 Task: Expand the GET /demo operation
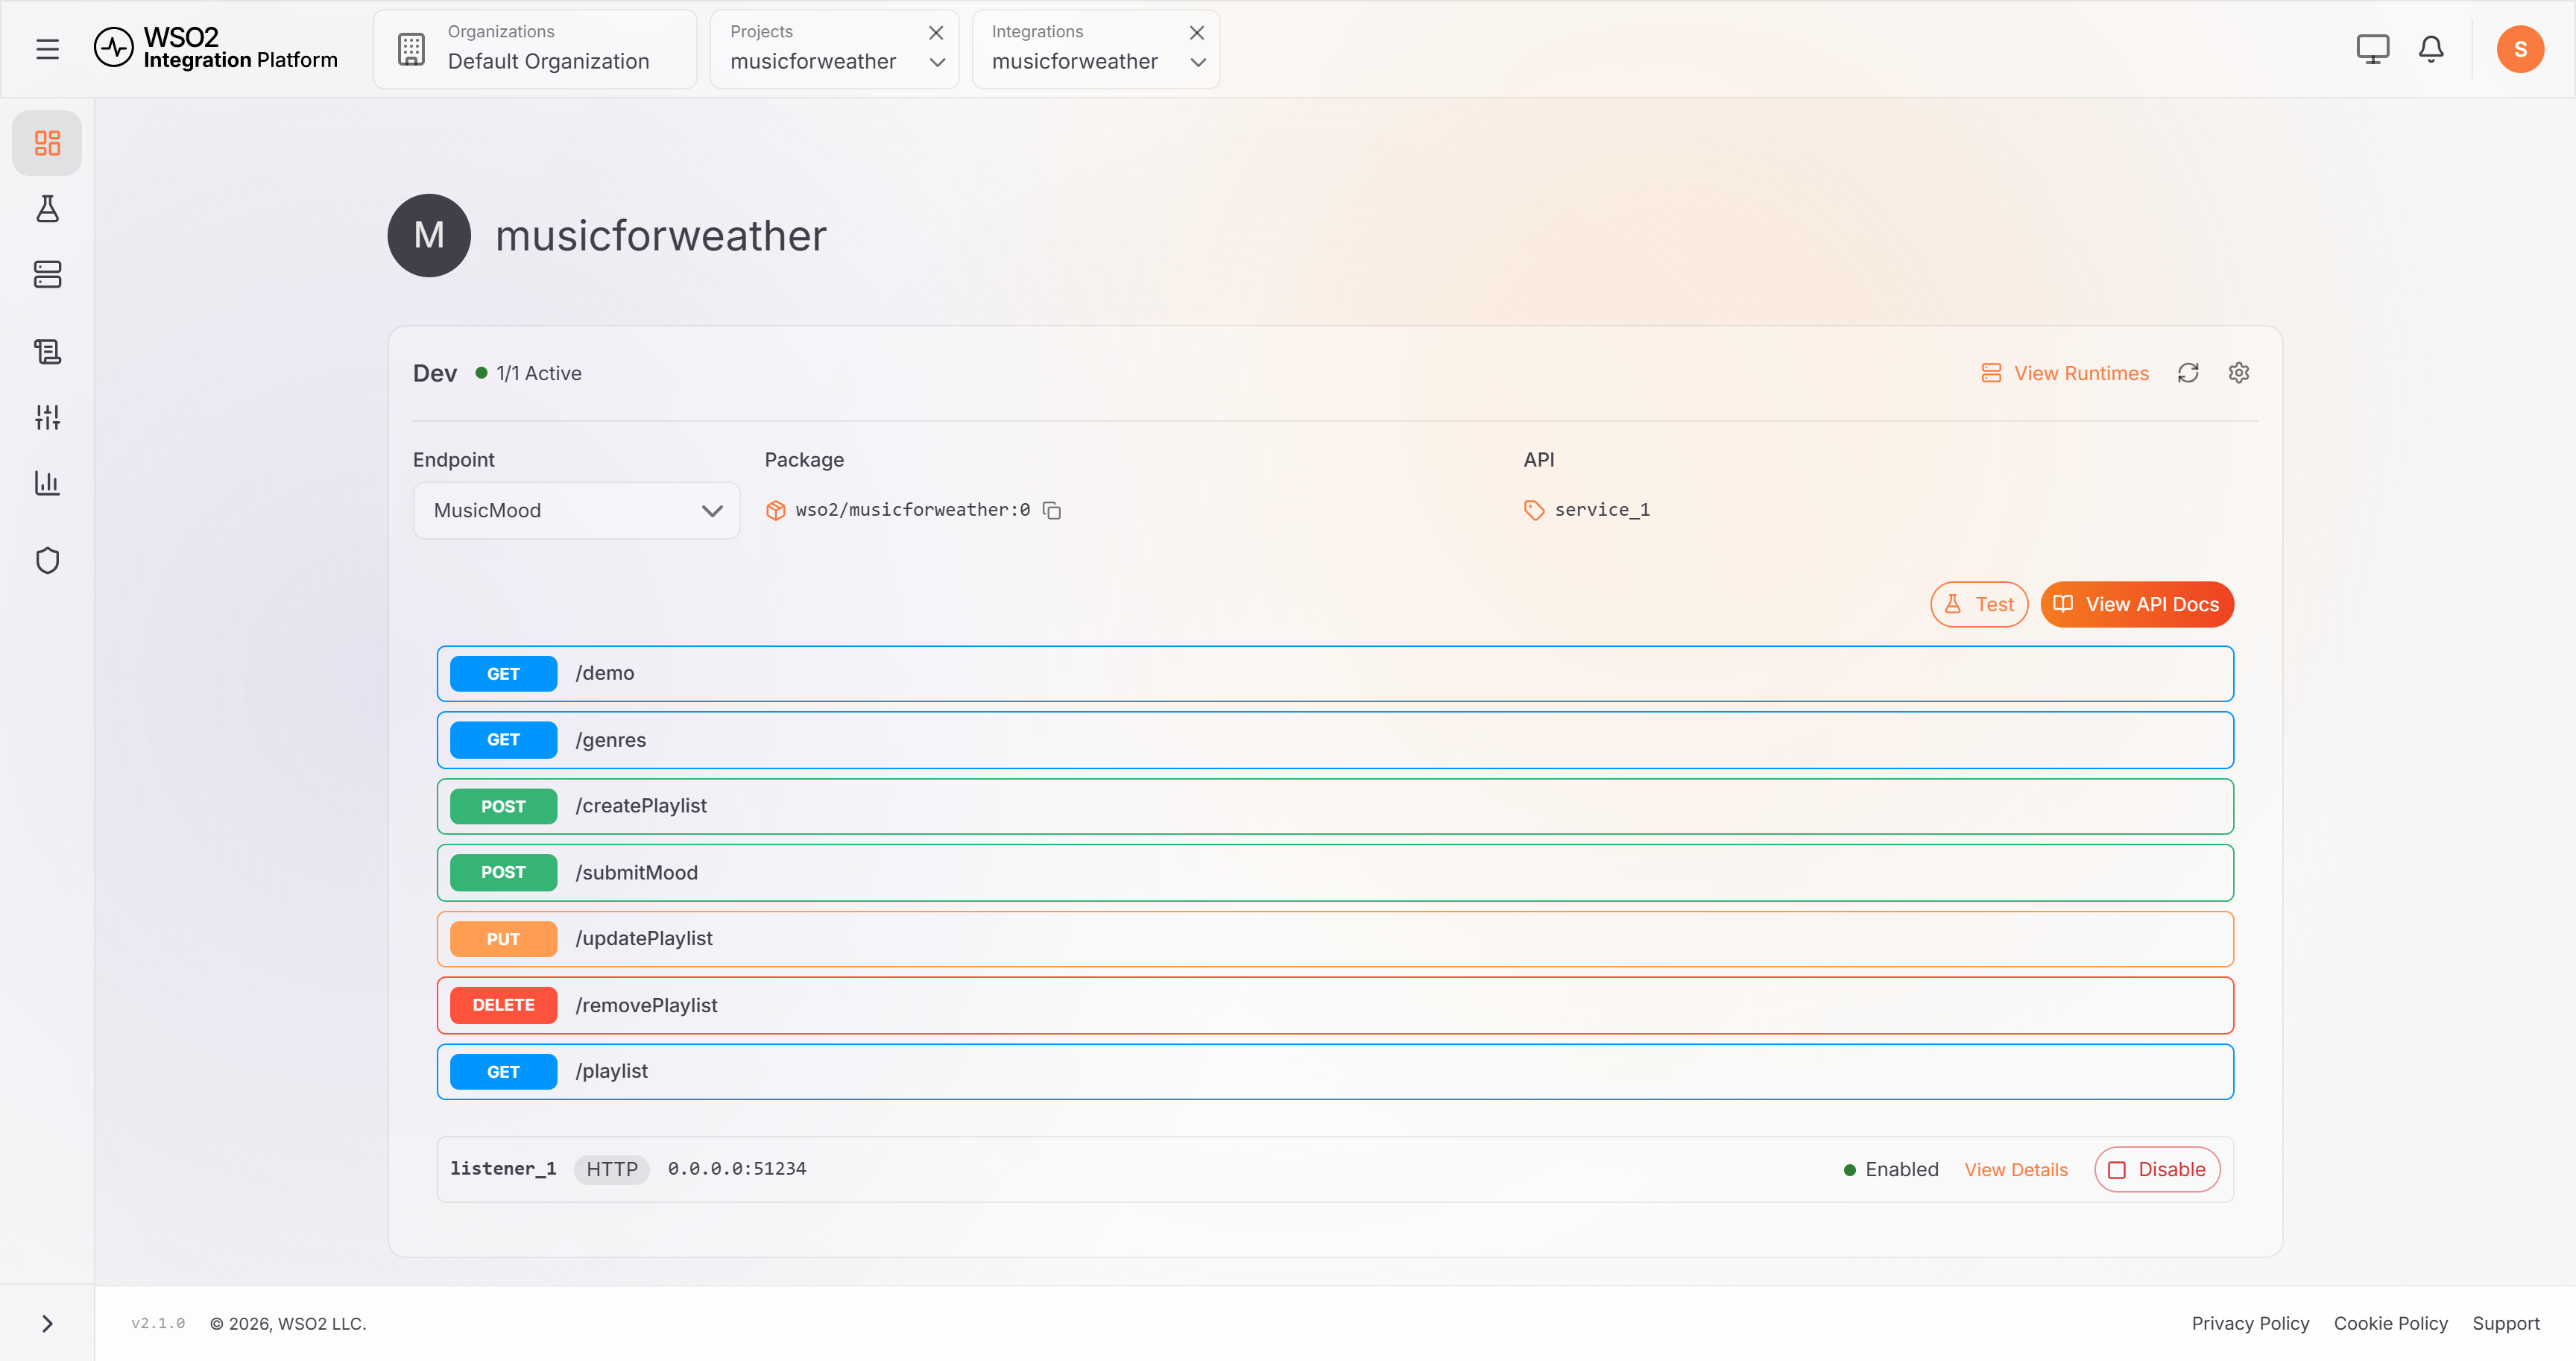point(1335,673)
